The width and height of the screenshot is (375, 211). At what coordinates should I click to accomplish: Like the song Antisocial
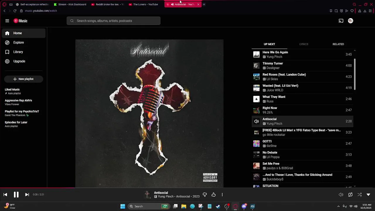coord(214,195)
